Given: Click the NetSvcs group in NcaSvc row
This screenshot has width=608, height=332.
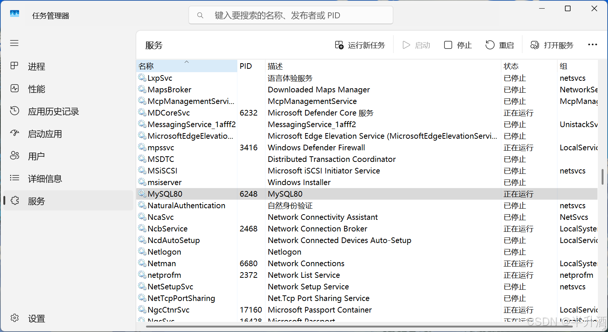Looking at the screenshot, I should (574, 217).
